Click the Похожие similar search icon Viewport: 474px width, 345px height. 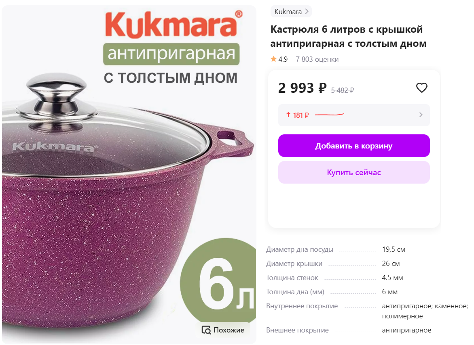point(206,330)
